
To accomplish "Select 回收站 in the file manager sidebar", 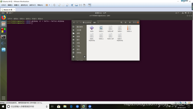I will (79, 52).
